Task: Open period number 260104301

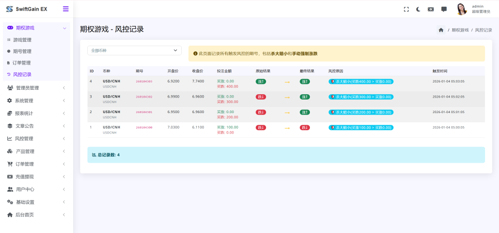Action: pos(144,112)
